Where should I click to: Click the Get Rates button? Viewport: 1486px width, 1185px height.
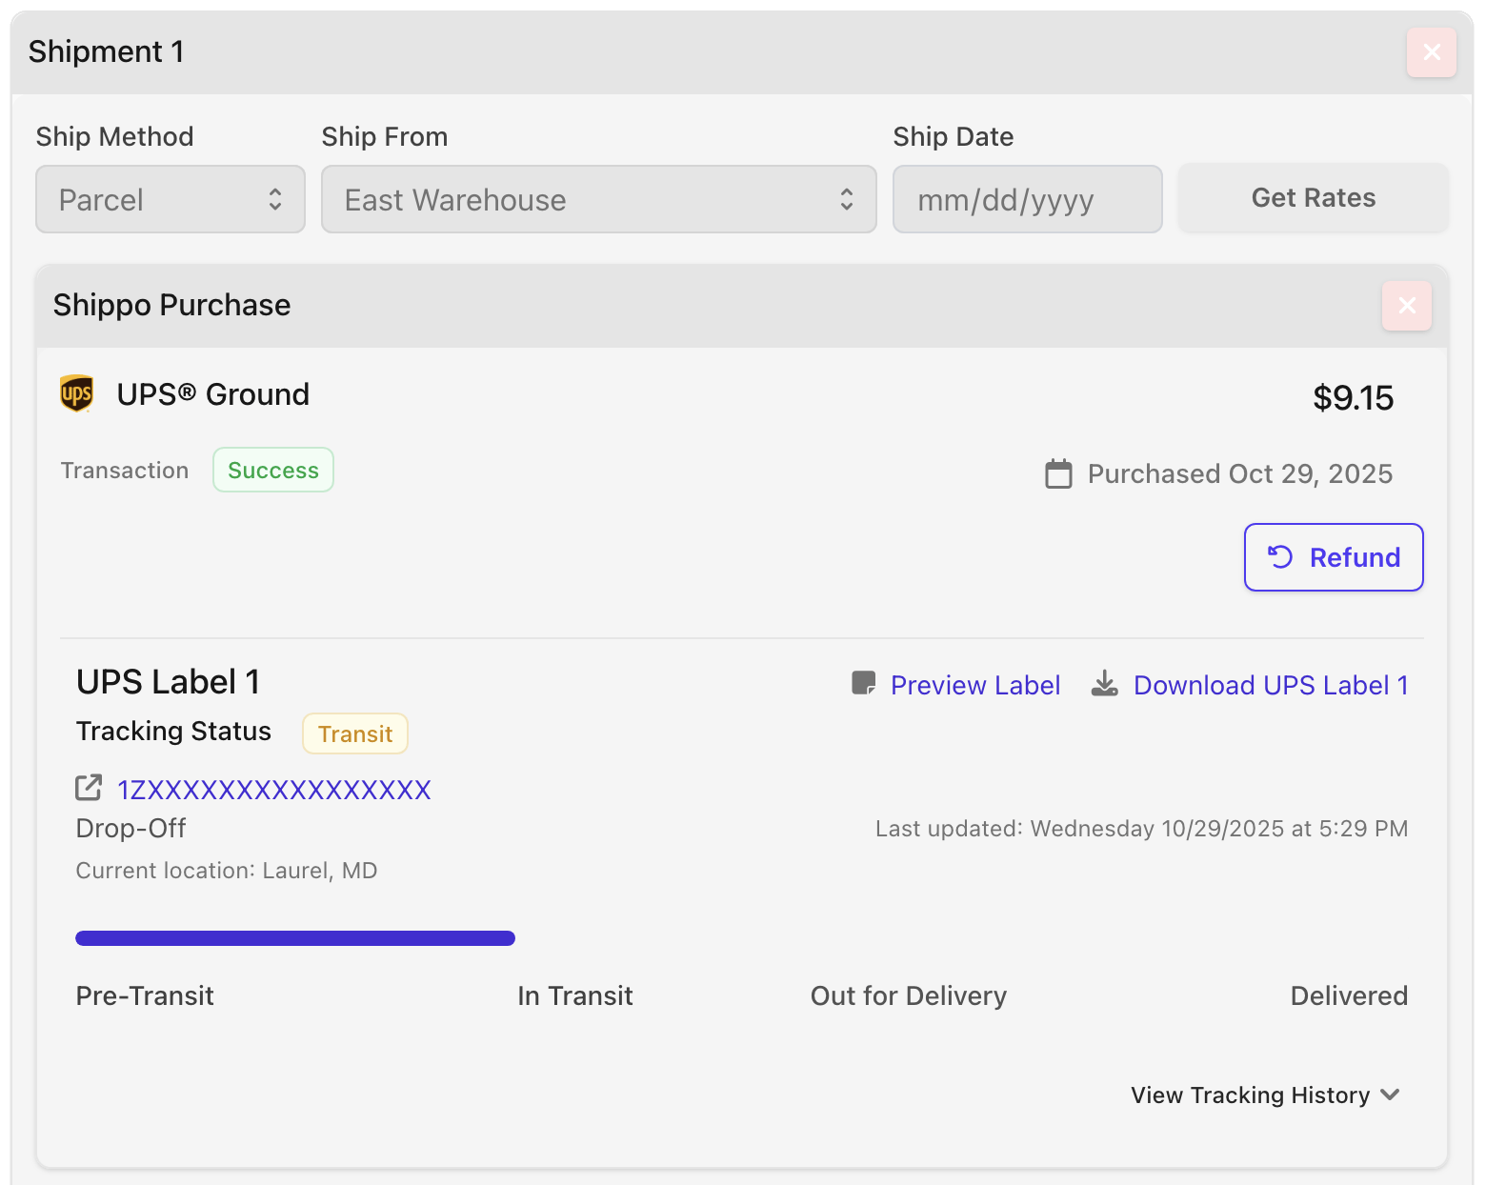coord(1313,198)
